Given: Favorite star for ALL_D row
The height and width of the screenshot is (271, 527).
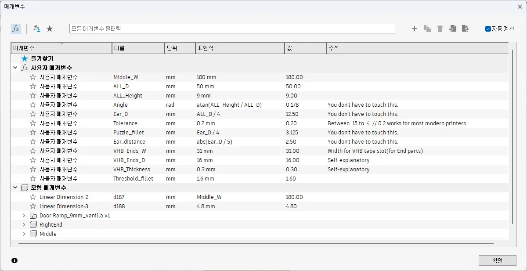Looking at the screenshot, I should tap(33, 87).
